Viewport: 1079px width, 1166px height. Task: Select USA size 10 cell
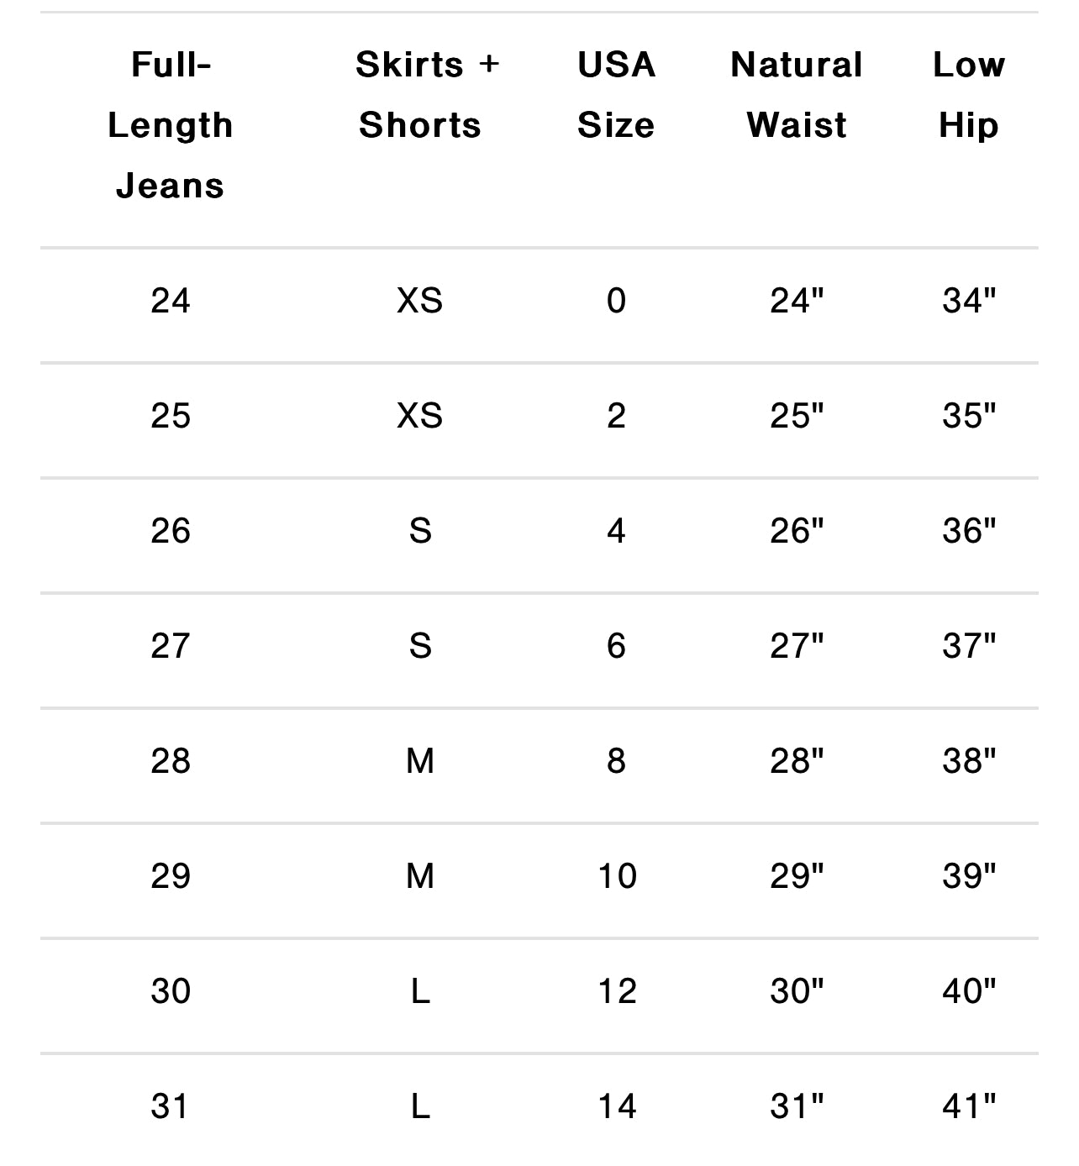click(617, 876)
